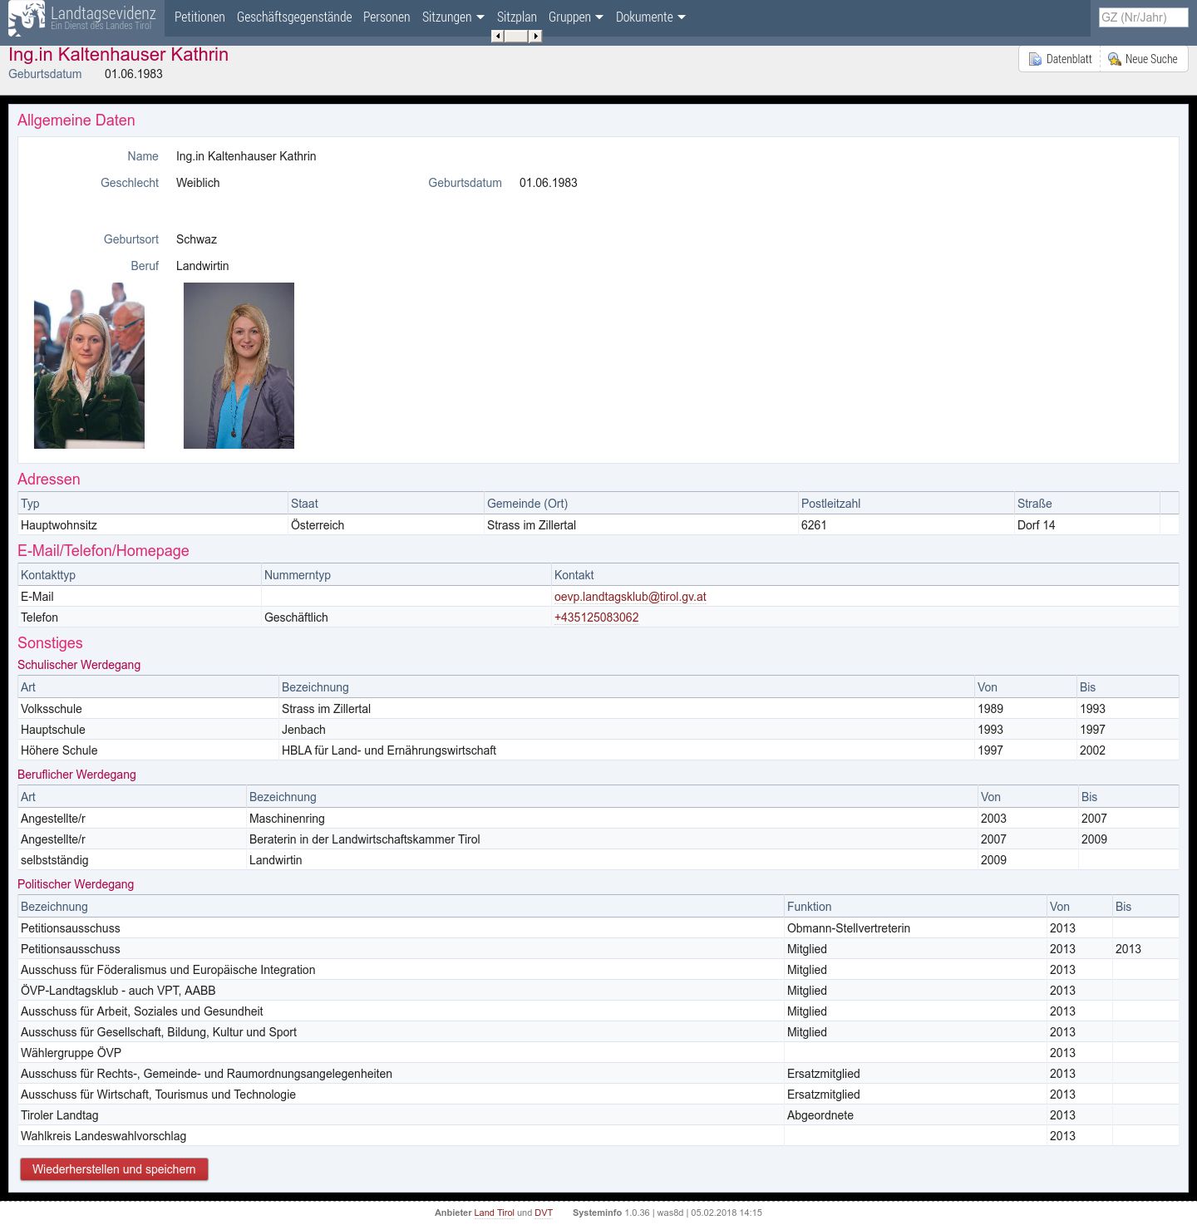
Task: Click the Politischer Werdegang heading
Action: coord(76,884)
